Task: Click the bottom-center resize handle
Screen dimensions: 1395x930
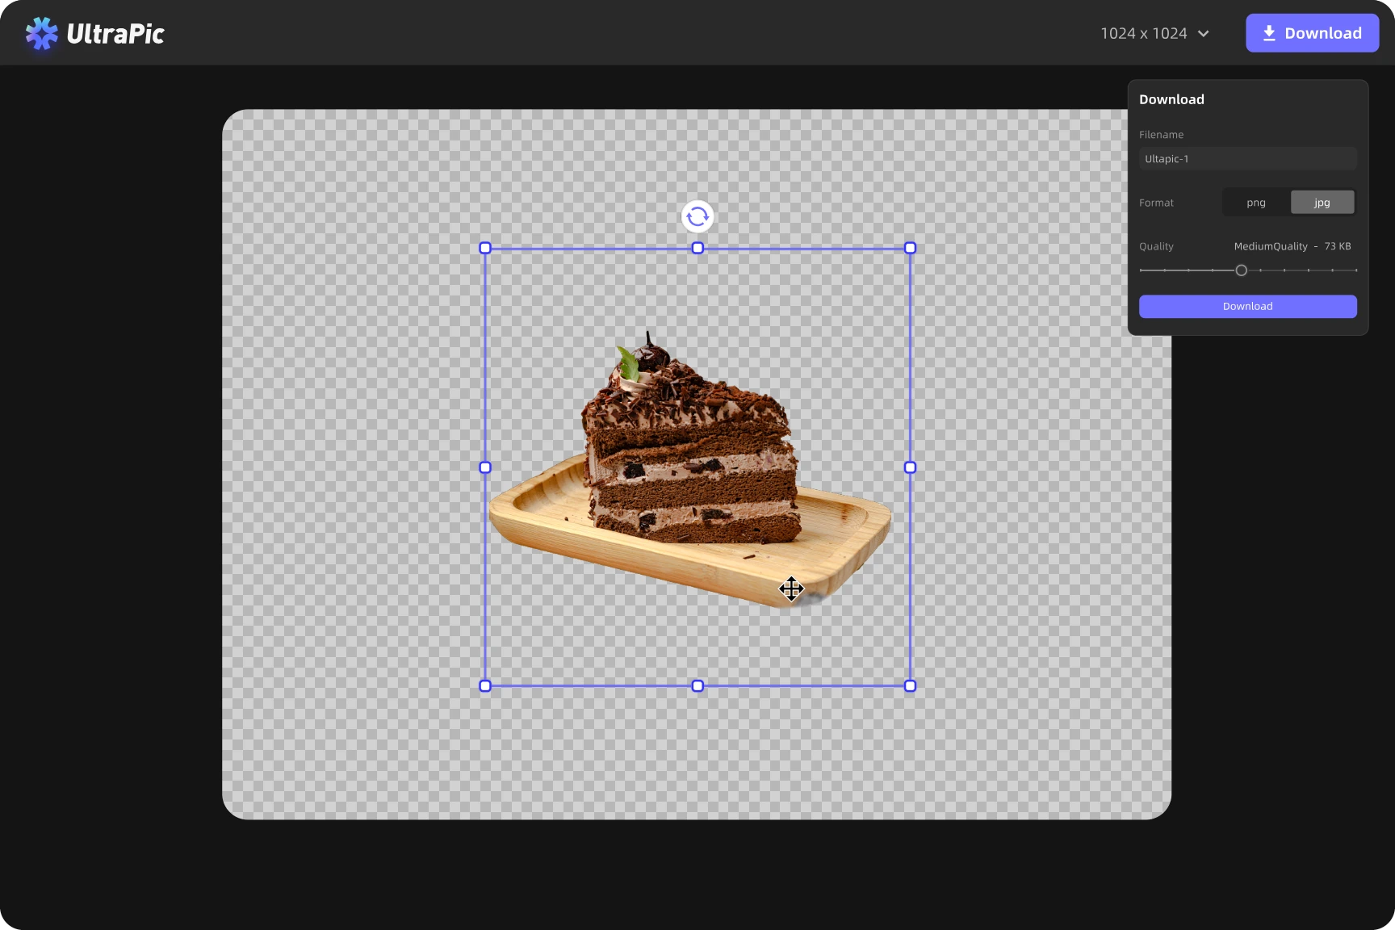Action: click(697, 686)
